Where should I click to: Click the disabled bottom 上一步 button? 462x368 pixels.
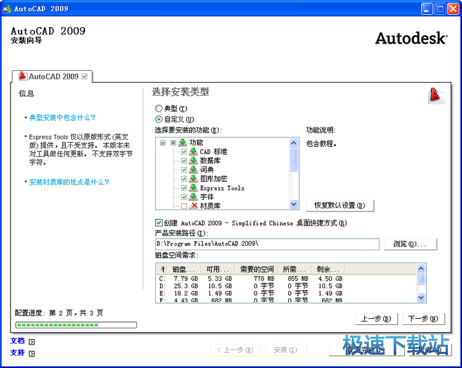click(235, 350)
